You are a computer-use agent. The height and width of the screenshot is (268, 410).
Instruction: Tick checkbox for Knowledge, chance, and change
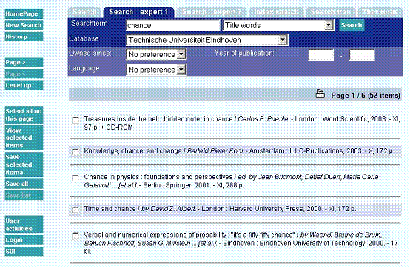point(75,152)
